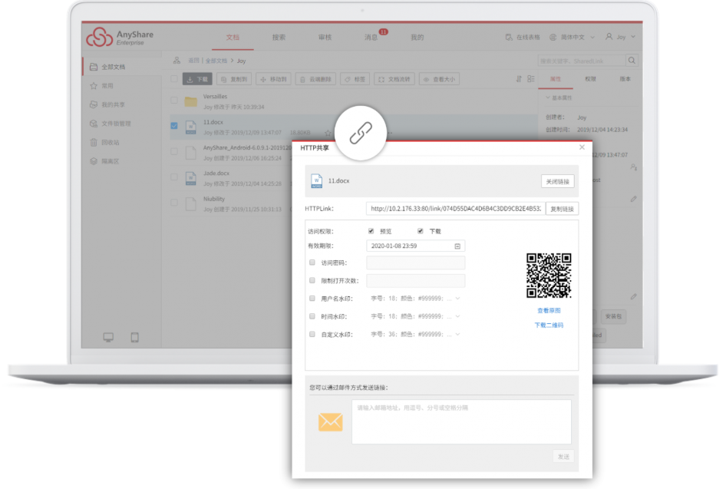Enable the 访问密码 checkbox

click(312, 263)
